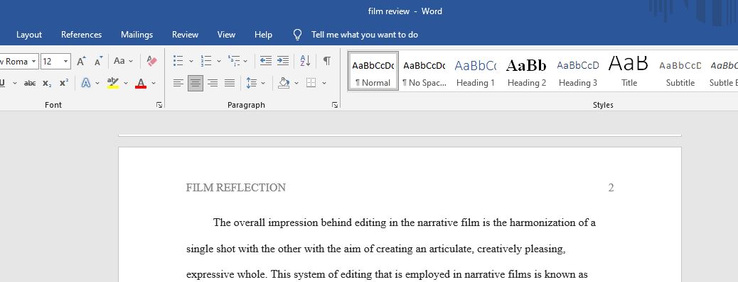This screenshot has height=282, width=738.
Task: Click the Sort A-Z icon
Action: pos(305,60)
